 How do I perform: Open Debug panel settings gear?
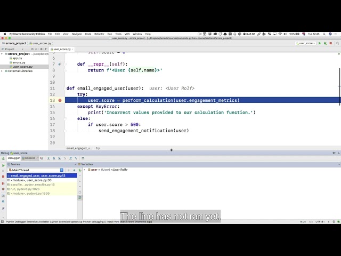(x=334, y=153)
